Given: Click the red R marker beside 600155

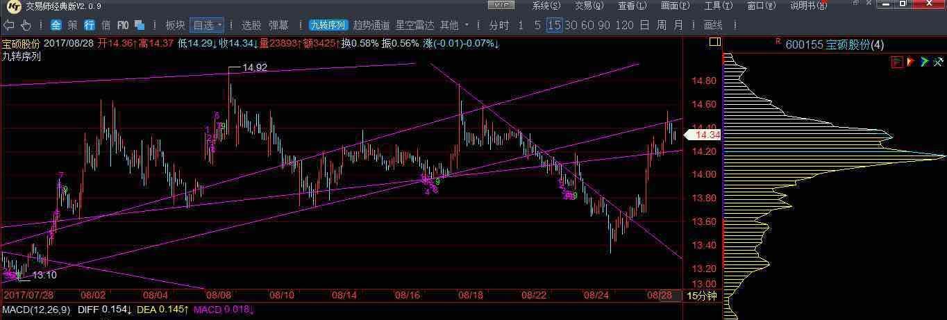Looking at the screenshot, I should 778,42.
